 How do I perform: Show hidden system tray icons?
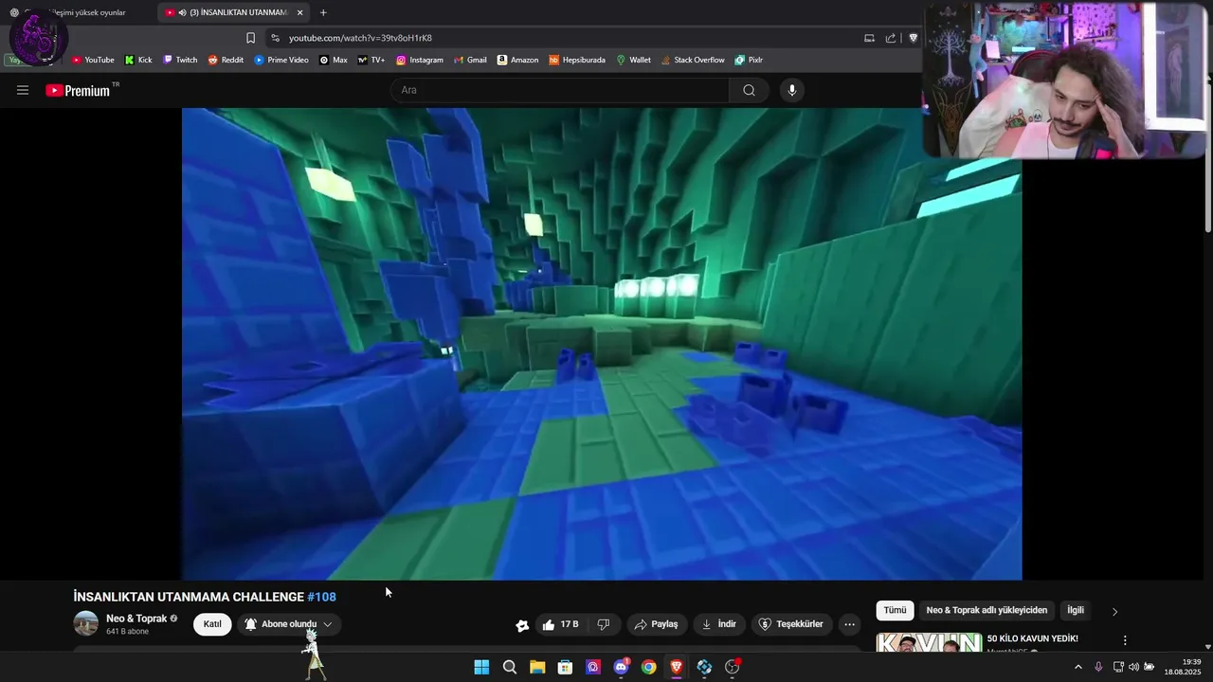coord(1077,667)
